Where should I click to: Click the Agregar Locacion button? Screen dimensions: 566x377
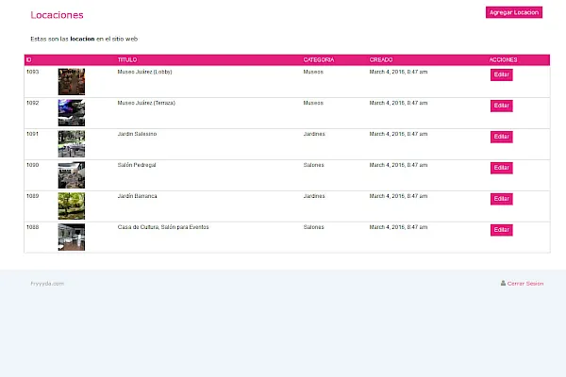(514, 12)
